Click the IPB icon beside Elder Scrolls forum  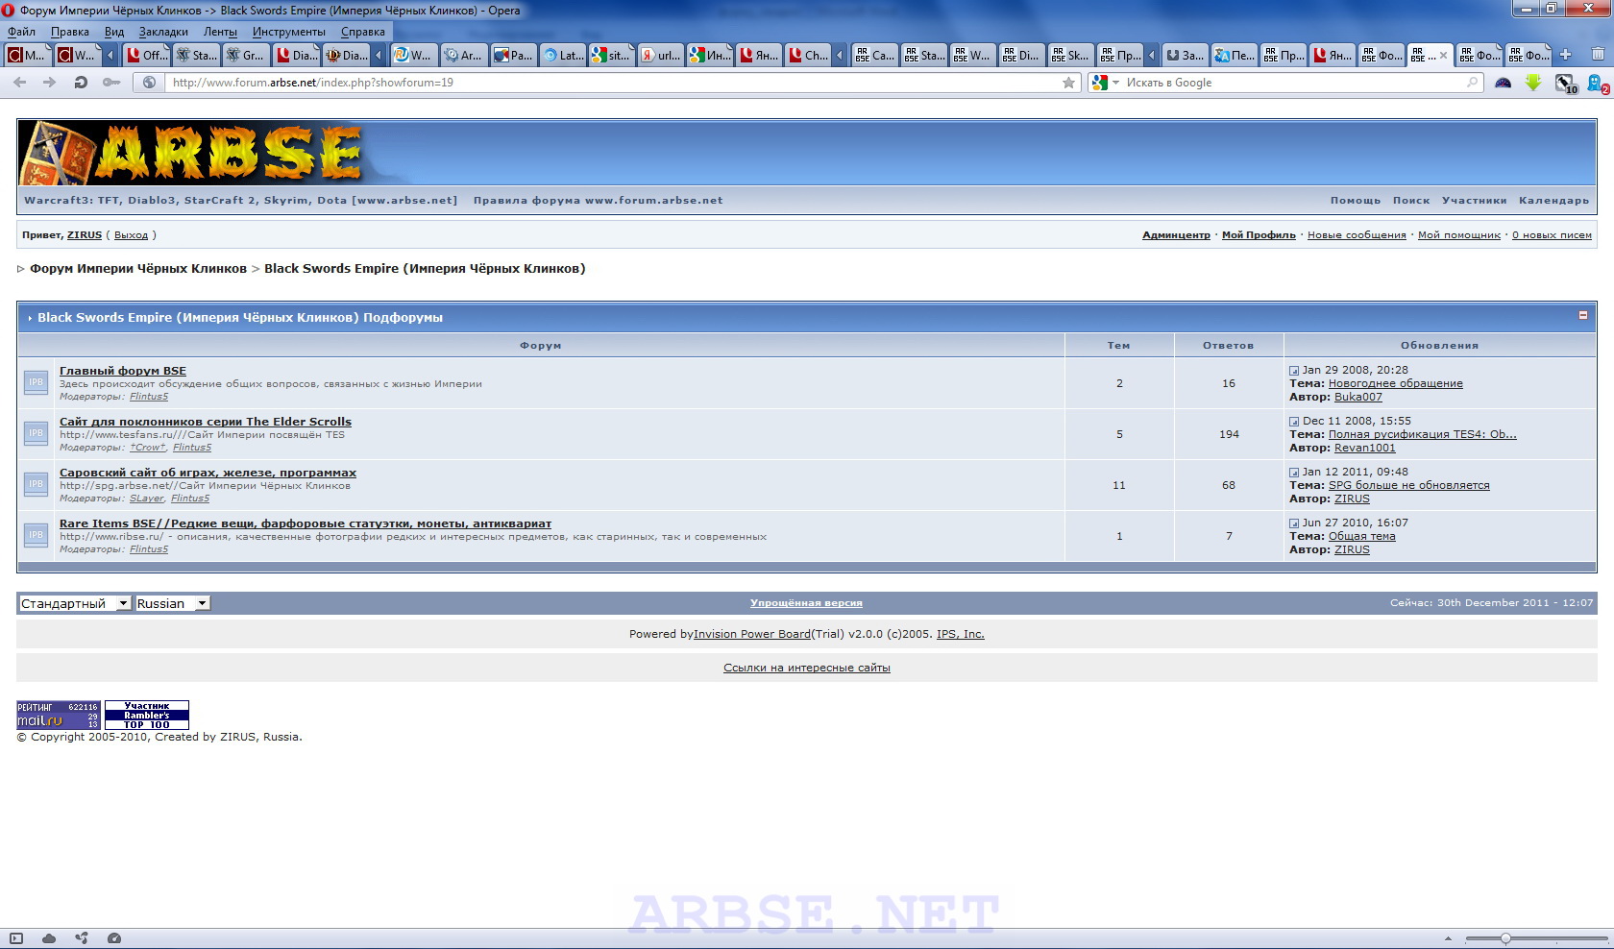pos(36,433)
